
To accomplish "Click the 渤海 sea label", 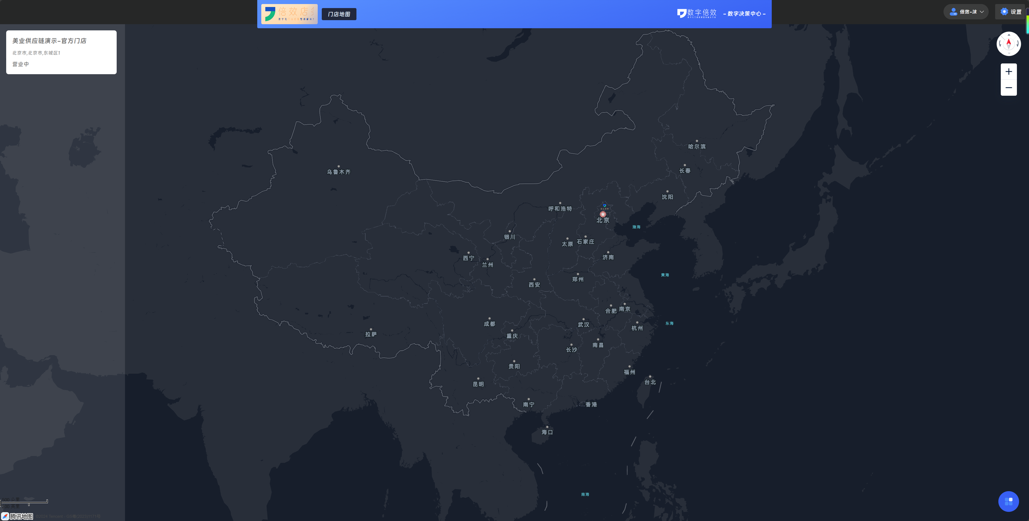I will point(636,227).
